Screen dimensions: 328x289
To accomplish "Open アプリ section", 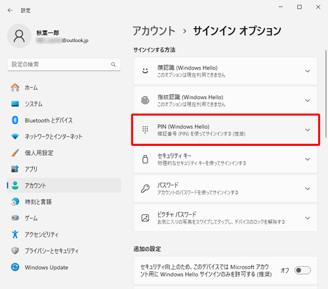I will tap(64, 169).
